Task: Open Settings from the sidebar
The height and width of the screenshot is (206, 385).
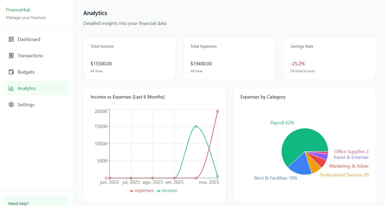Action: 36,105
